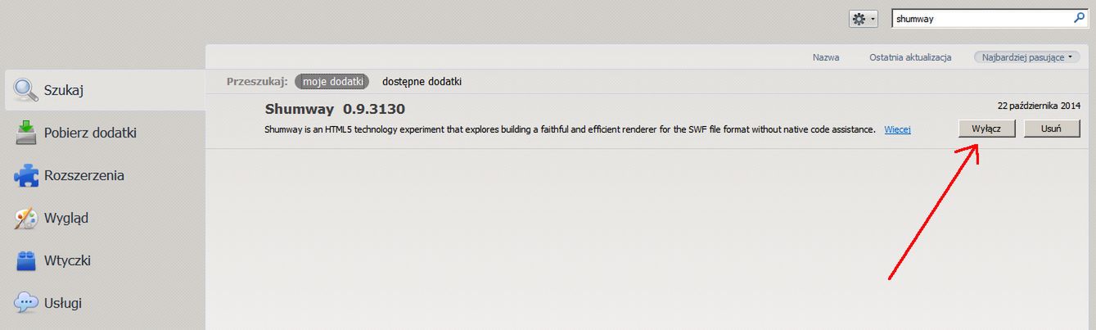Expand the Najbardziej pasujące sort dropdown
The height and width of the screenshot is (330, 1096).
tap(1026, 57)
